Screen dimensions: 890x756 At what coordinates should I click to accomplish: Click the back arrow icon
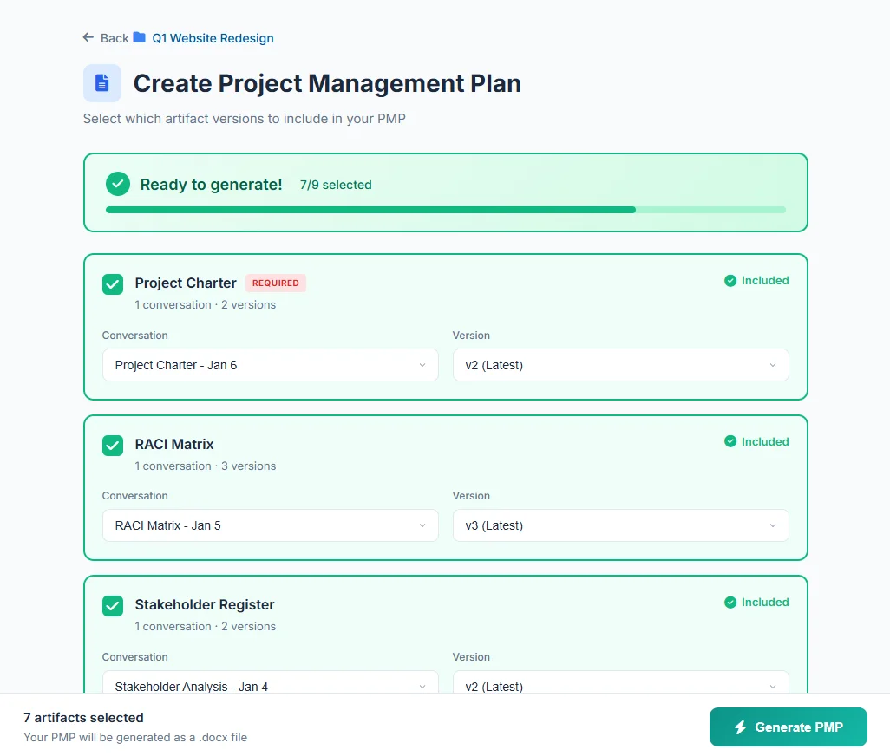coord(88,38)
